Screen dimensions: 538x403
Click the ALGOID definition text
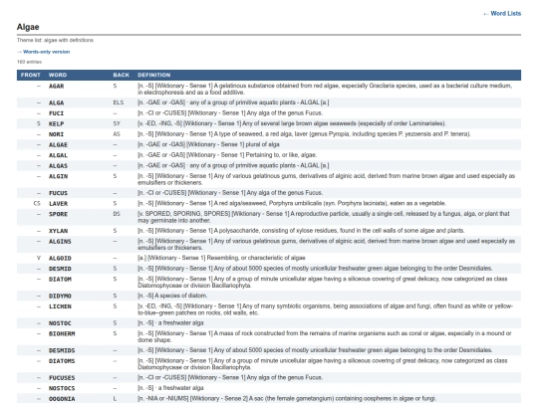(221, 258)
